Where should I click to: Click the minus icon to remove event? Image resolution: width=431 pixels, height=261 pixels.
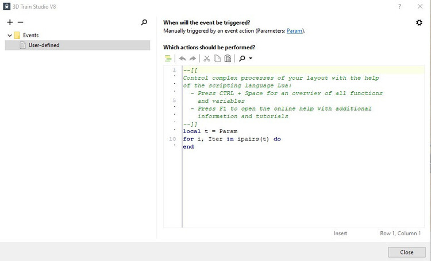[20, 22]
